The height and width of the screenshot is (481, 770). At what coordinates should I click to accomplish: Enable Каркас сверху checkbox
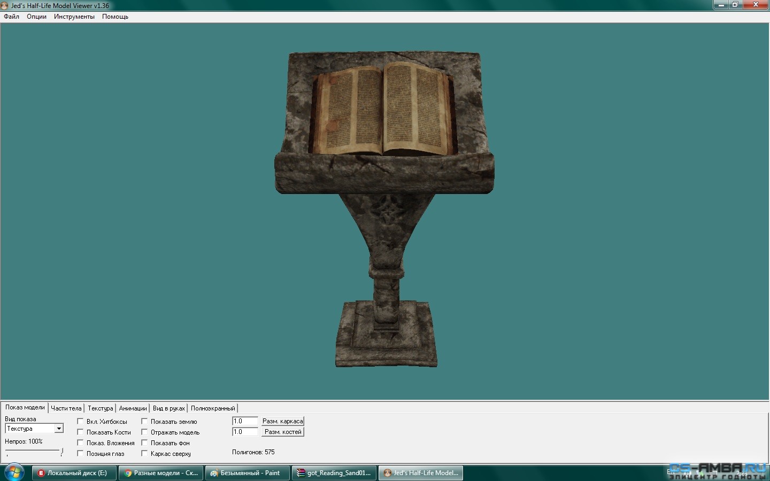click(x=144, y=454)
